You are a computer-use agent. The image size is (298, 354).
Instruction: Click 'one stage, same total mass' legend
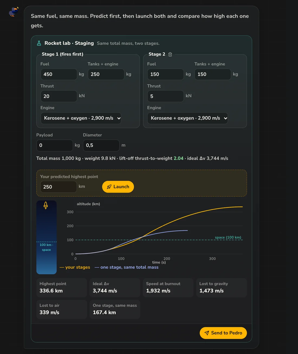127,267
